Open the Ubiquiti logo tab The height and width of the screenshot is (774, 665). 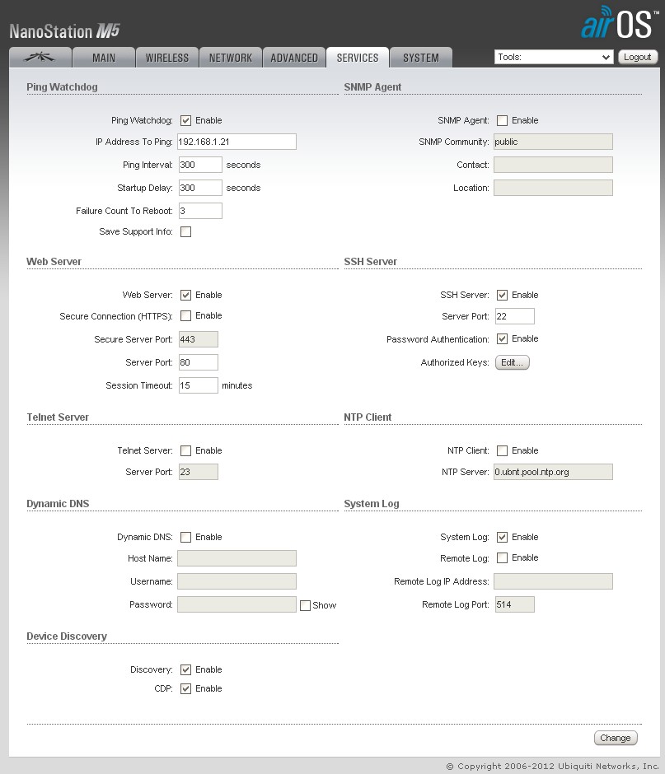tap(40, 58)
